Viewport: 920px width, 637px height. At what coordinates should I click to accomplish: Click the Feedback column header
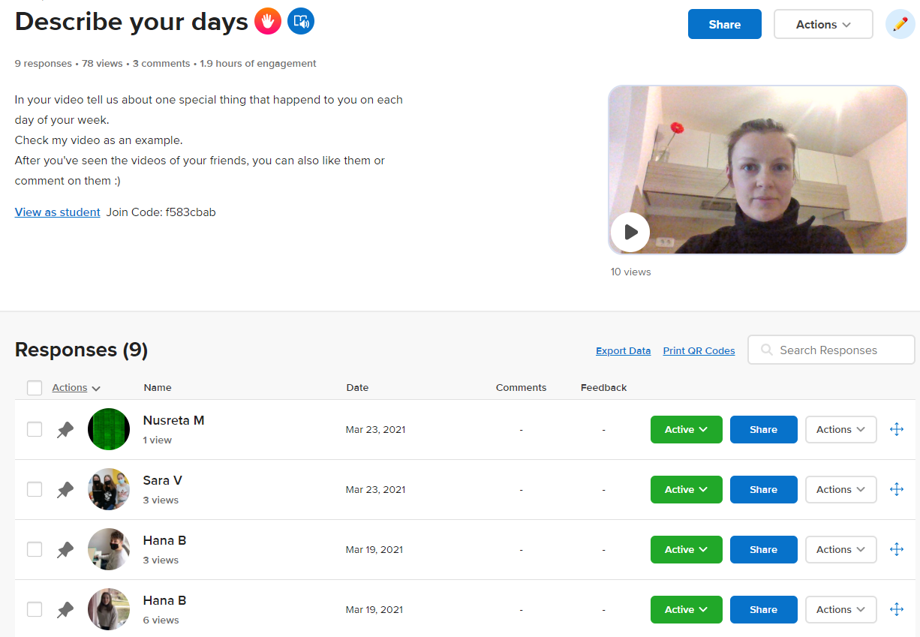603,388
